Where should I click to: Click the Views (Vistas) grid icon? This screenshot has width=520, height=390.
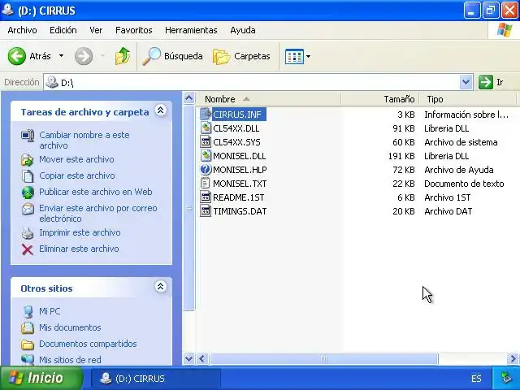pyautogui.click(x=294, y=56)
